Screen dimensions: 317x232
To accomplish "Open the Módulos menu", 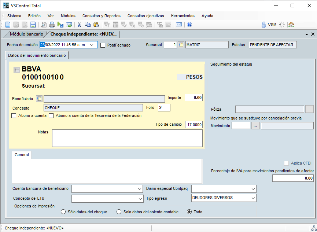I will click(x=68, y=16).
